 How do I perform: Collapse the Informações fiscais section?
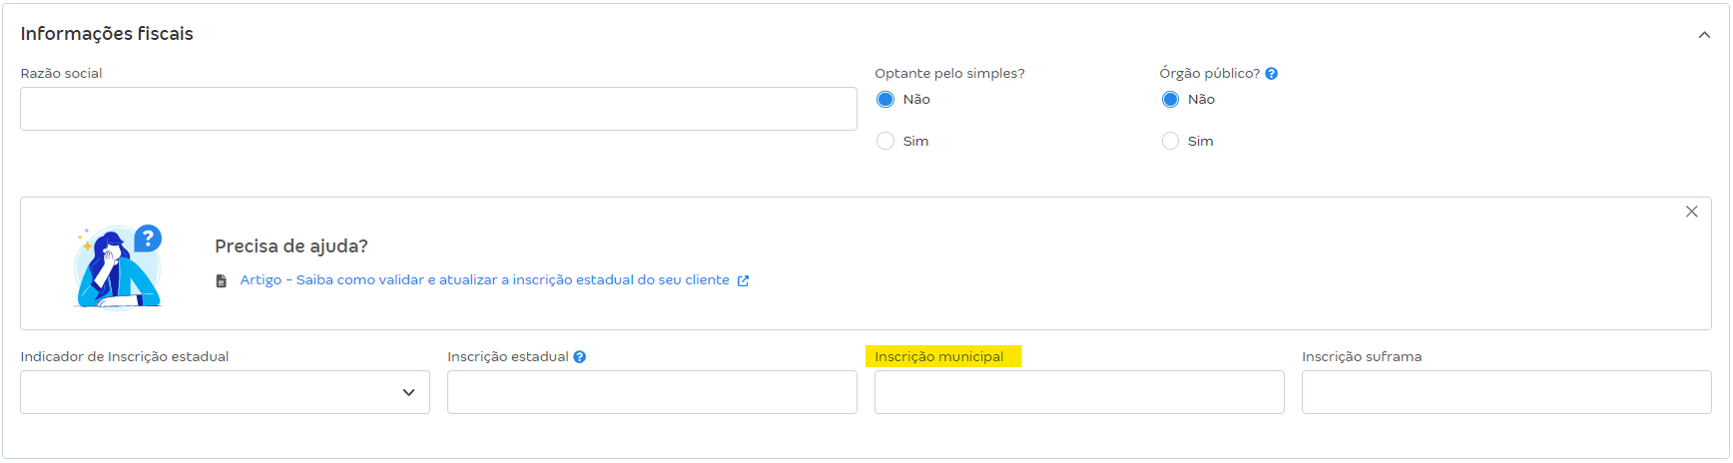[x=1704, y=35]
